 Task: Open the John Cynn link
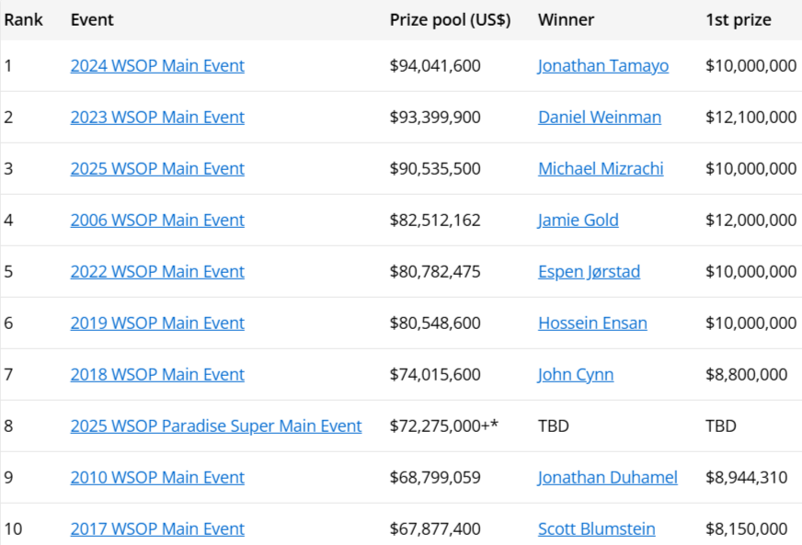tap(576, 375)
